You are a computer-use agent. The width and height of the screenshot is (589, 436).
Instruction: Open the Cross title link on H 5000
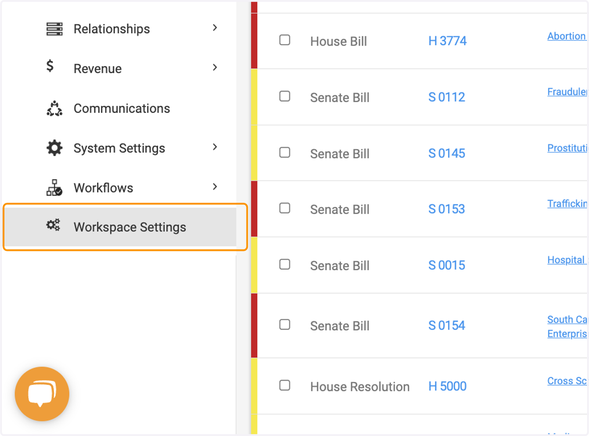pyautogui.click(x=568, y=381)
